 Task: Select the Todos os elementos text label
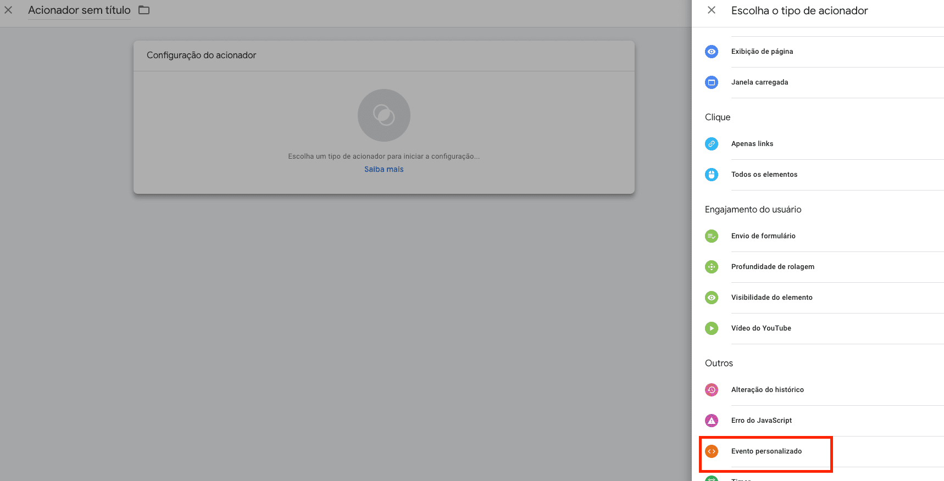point(764,175)
